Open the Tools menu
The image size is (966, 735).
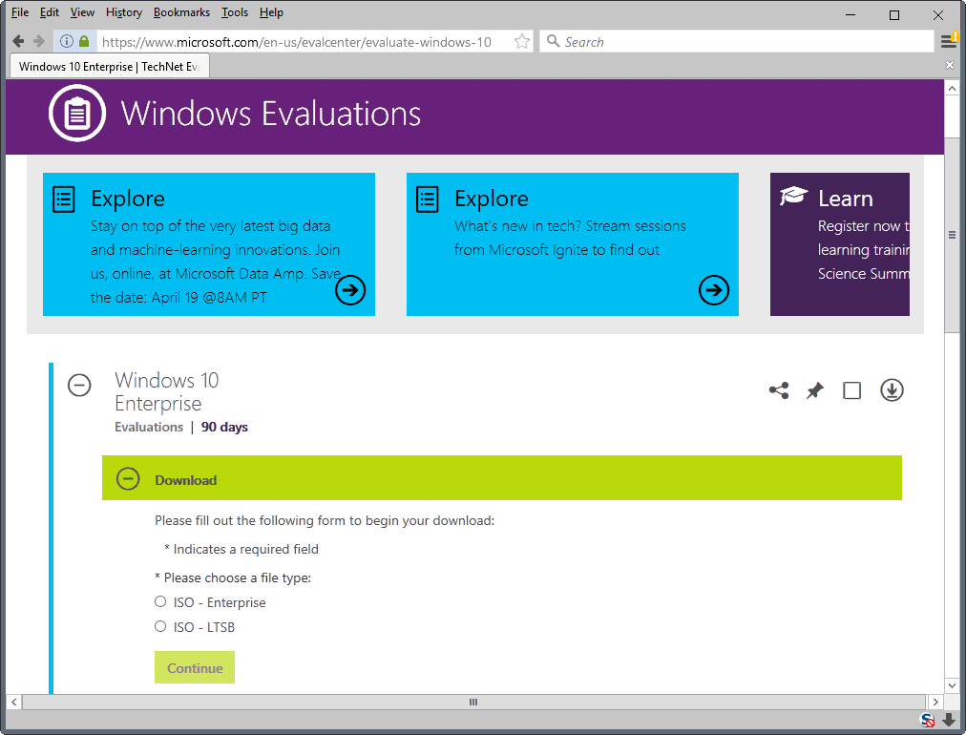pos(235,12)
